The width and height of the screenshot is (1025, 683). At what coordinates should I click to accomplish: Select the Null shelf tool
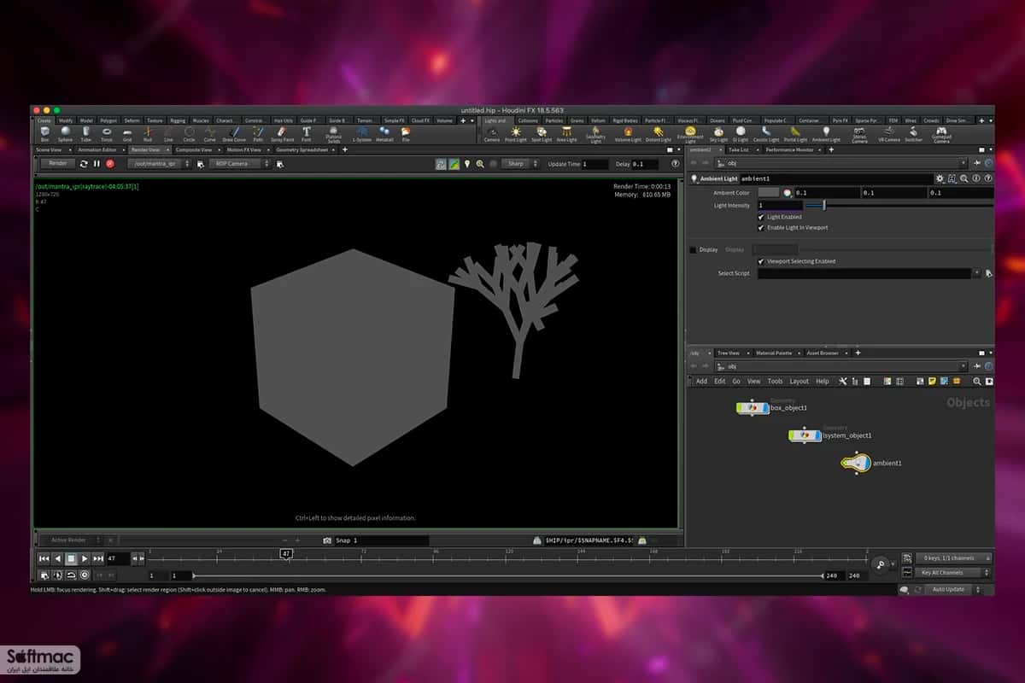coord(148,134)
